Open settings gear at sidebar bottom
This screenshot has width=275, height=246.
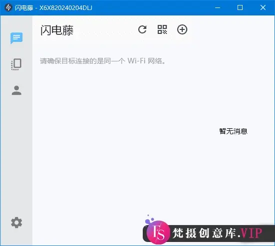tap(16, 223)
